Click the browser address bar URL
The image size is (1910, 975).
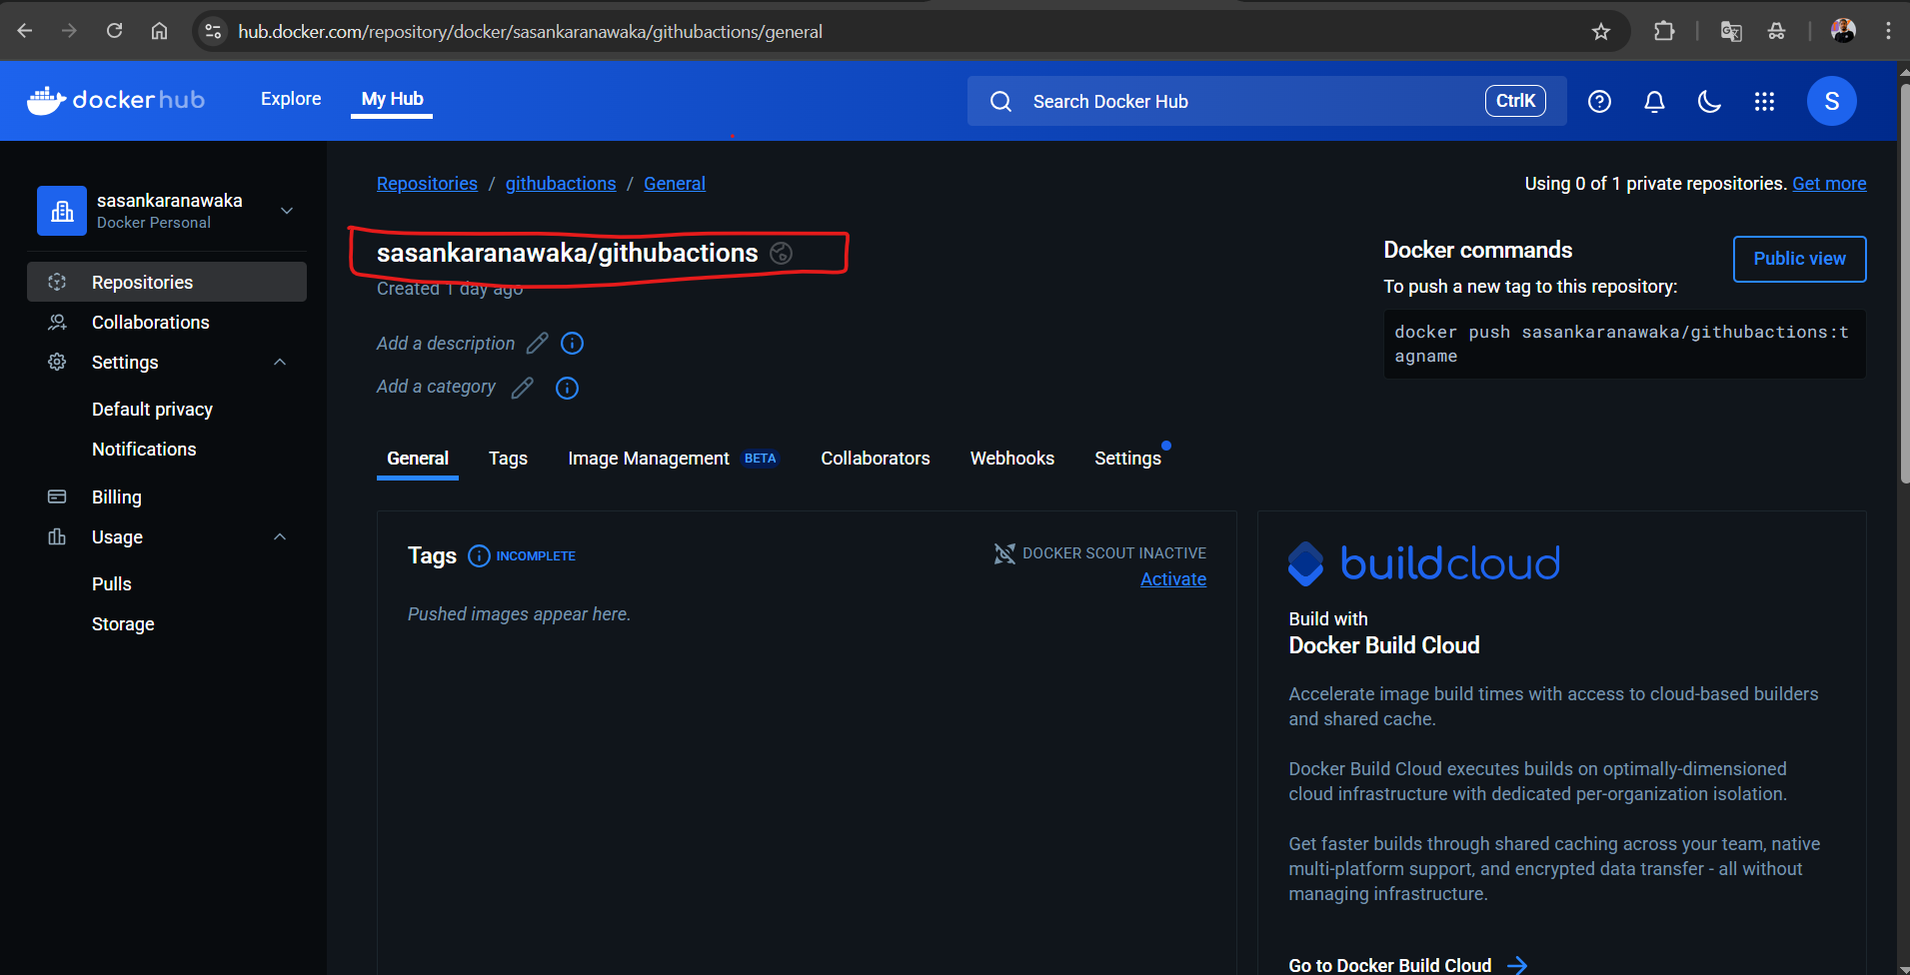click(x=530, y=32)
